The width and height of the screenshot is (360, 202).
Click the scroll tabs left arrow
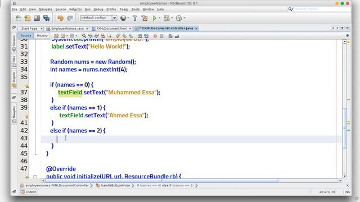pos(332,28)
